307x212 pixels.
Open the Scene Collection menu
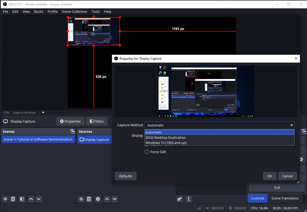74,12
